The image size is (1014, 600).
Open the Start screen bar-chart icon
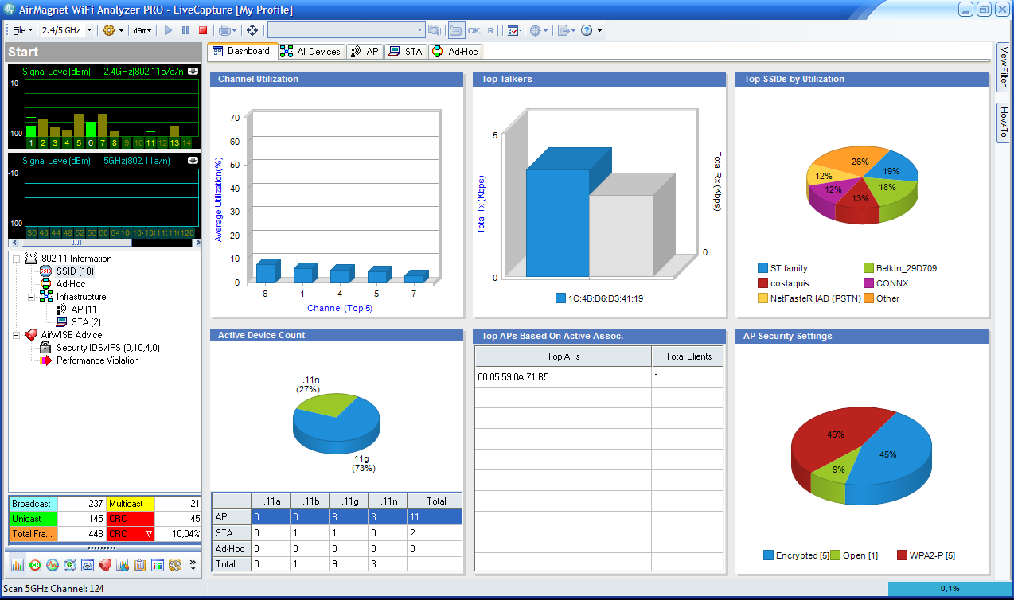(18, 565)
